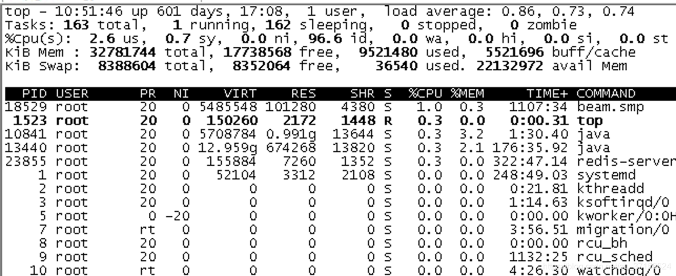Click PID 18529 in process list
The height and width of the screenshot is (276, 676).
(x=26, y=107)
